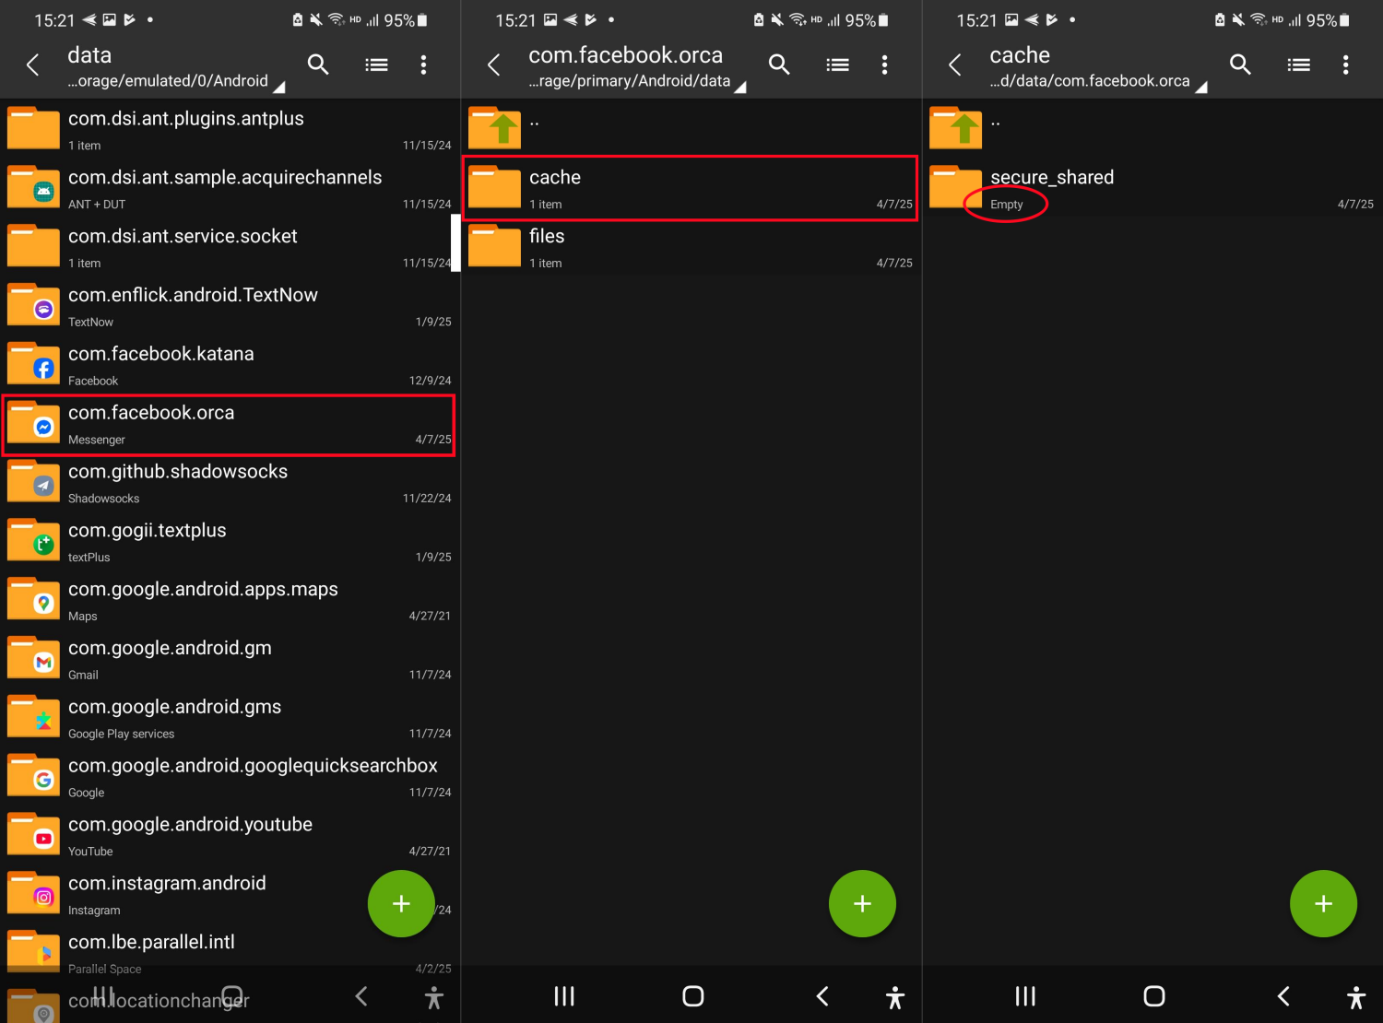This screenshot has width=1383, height=1023.
Task: Select the 'Messenger' label text
Action: pos(97,440)
